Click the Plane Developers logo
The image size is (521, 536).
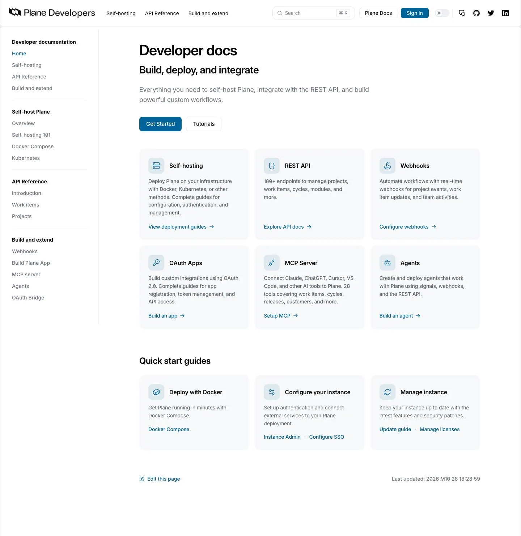tap(52, 13)
